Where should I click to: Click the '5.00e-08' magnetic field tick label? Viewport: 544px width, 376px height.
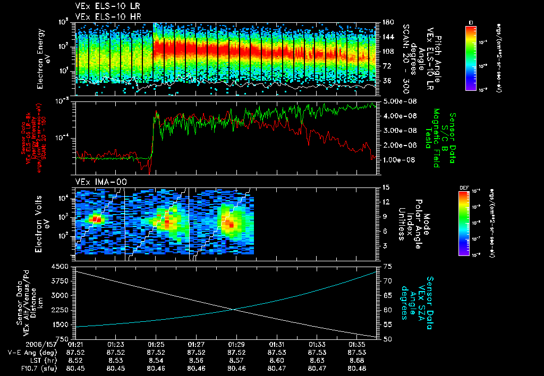pos(399,101)
